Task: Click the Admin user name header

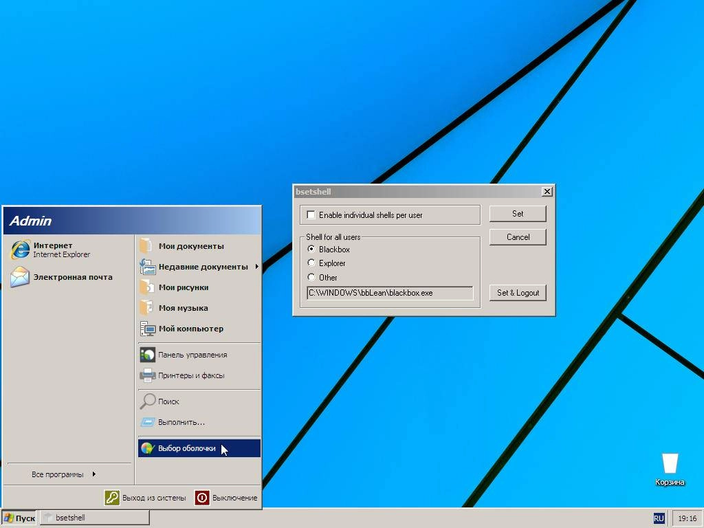Action: pyautogui.click(x=30, y=221)
